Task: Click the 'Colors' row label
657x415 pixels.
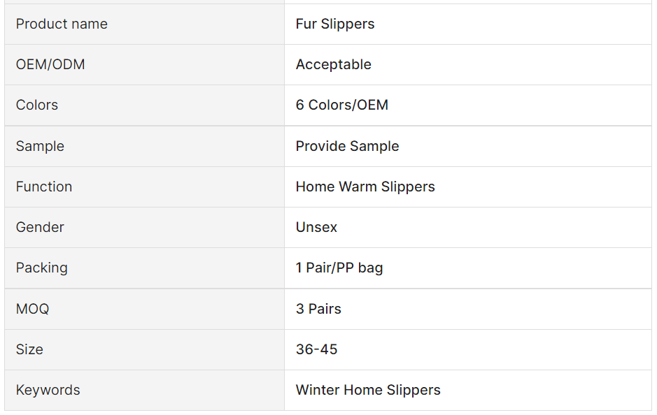Action: [37, 105]
